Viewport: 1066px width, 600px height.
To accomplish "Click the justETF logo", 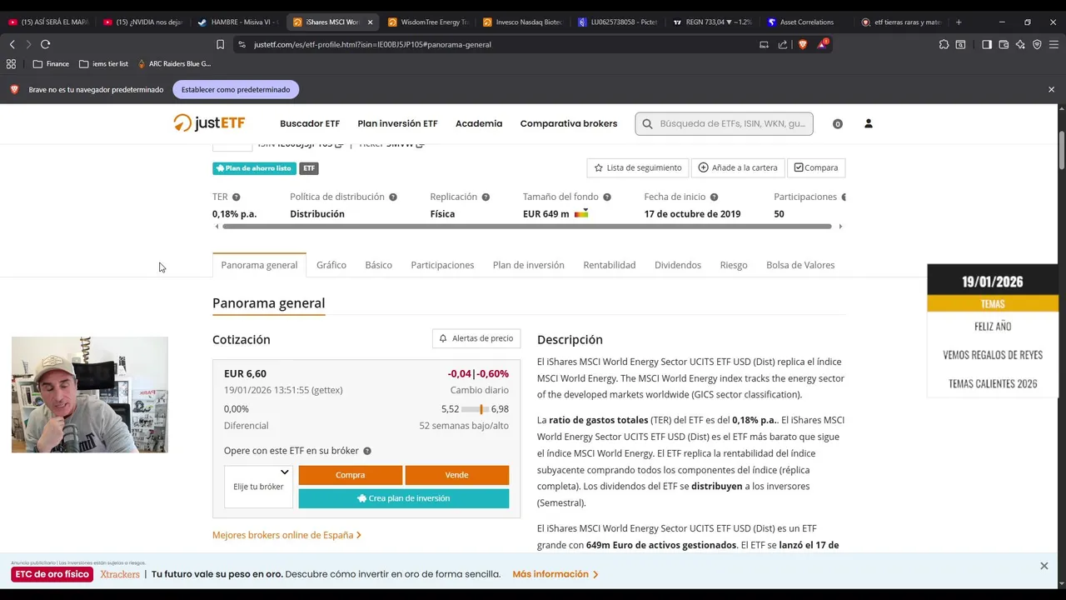I will coord(209,123).
